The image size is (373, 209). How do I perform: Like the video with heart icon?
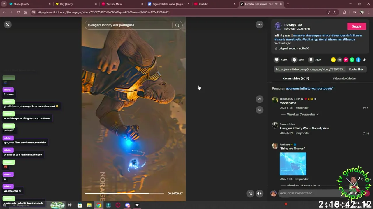(277, 60)
